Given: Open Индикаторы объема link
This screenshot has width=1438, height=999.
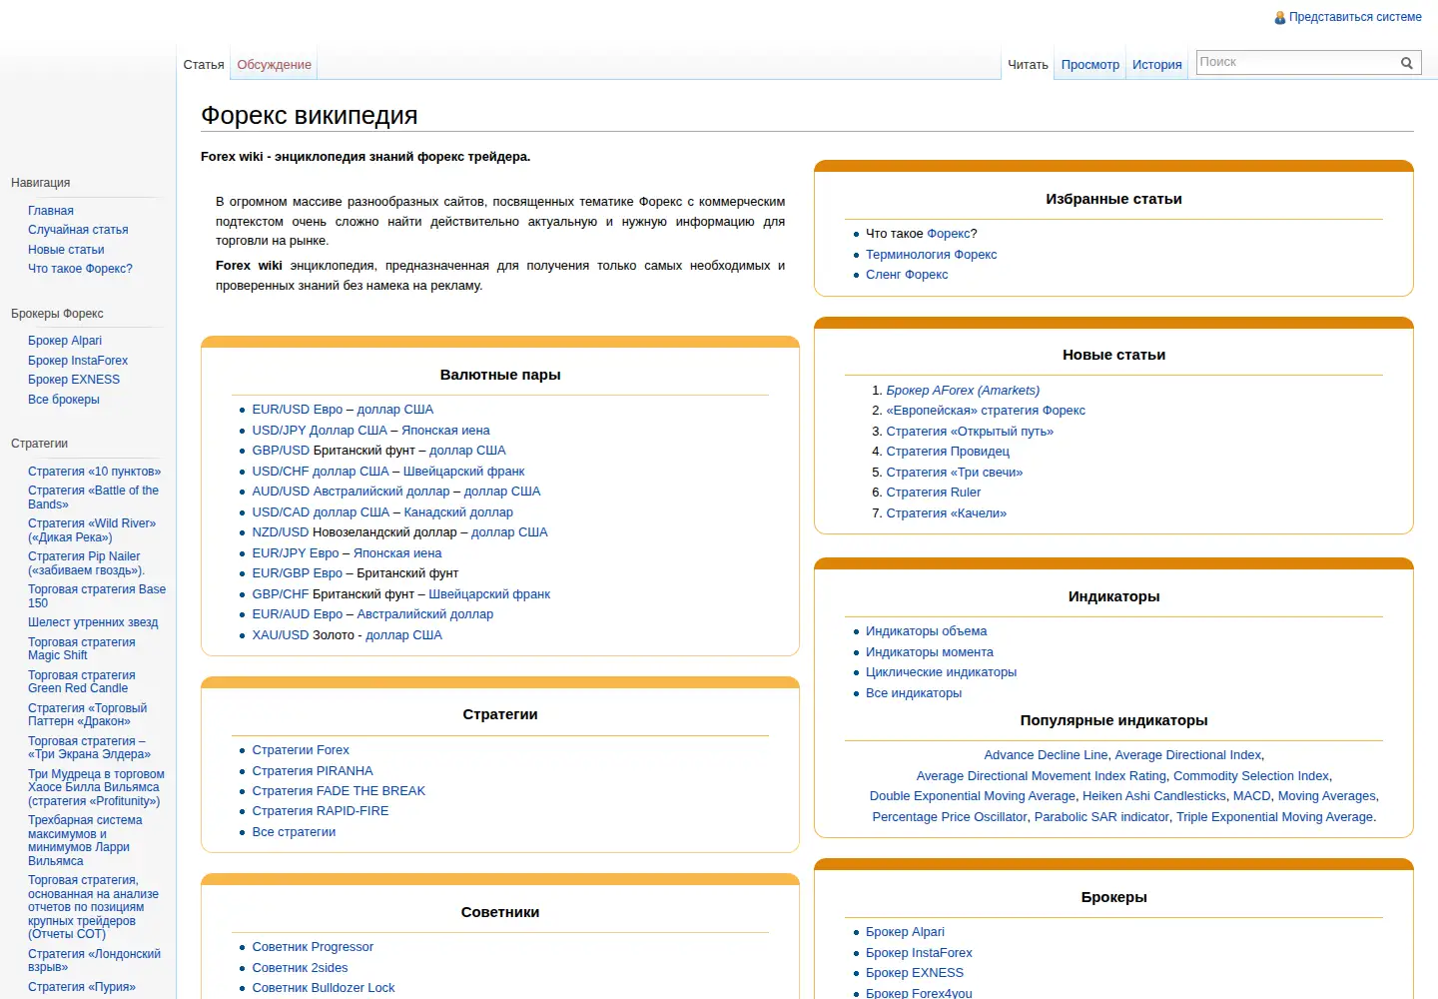Looking at the screenshot, I should coord(926,631).
